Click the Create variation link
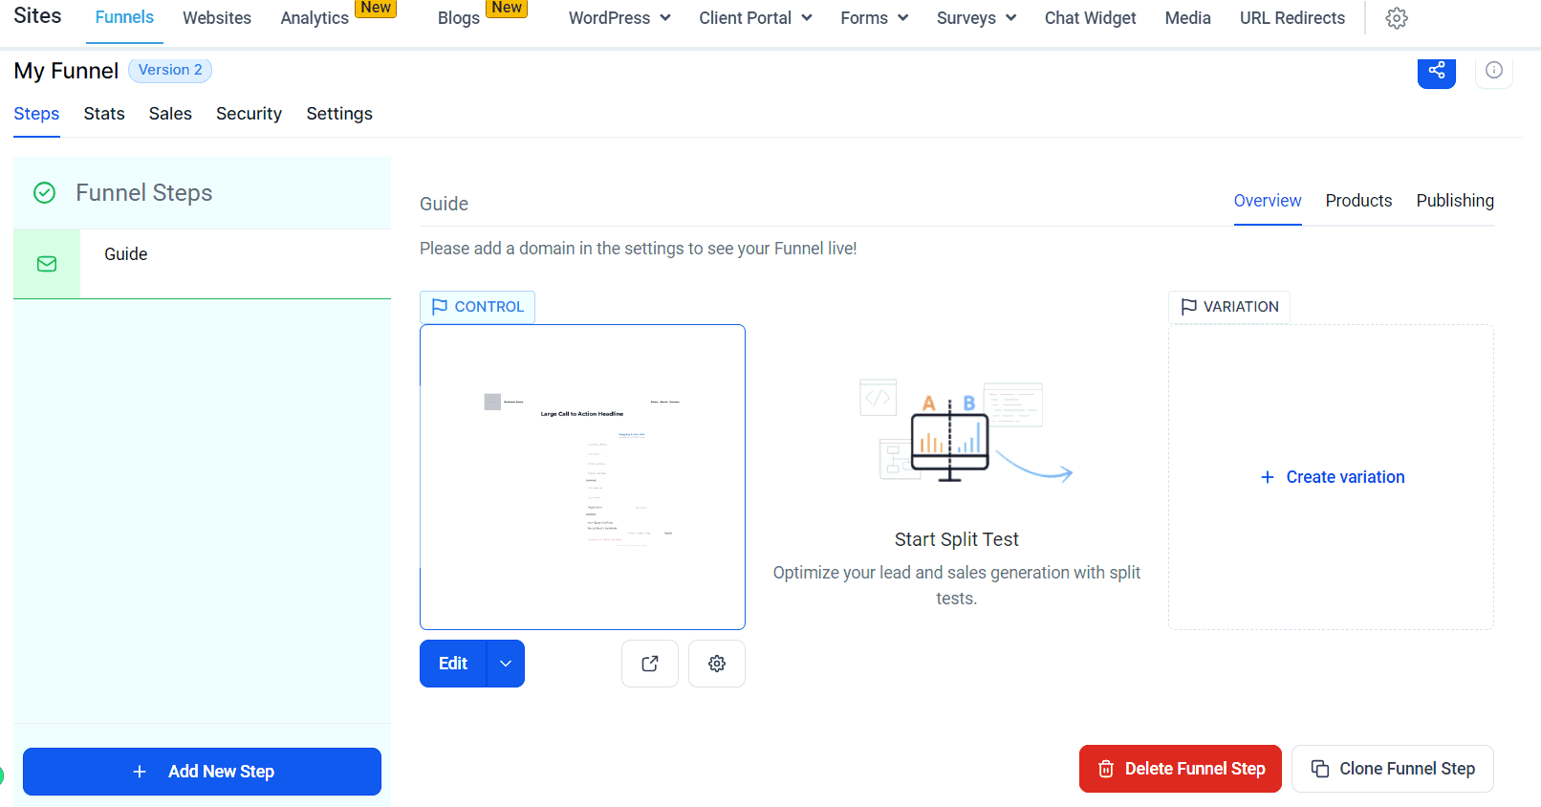Viewport: 1541px width, 807px height. pyautogui.click(x=1332, y=477)
